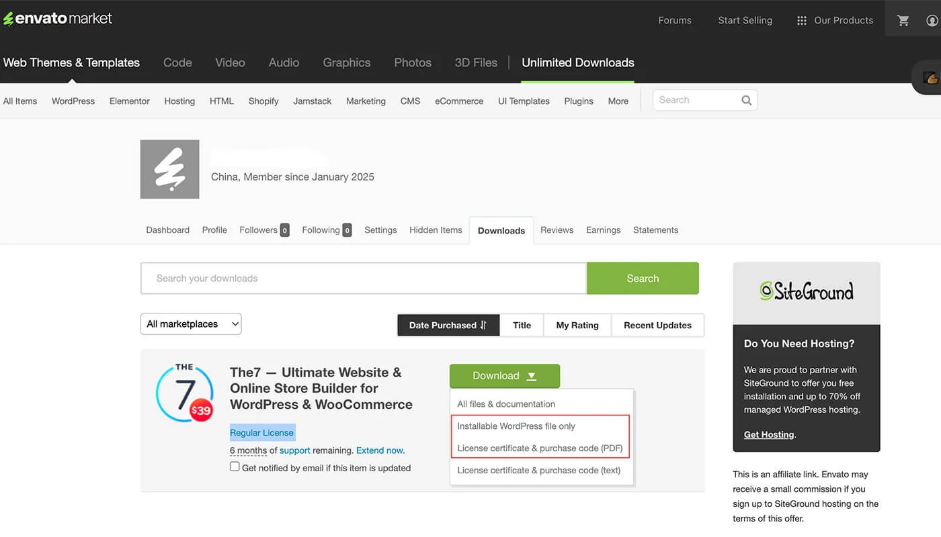Image resolution: width=941 pixels, height=537 pixels.
Task: Open the WordPress category menu item
Action: [73, 101]
